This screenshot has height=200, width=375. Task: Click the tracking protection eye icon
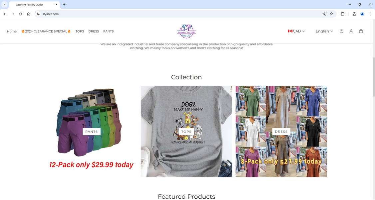(324, 14)
